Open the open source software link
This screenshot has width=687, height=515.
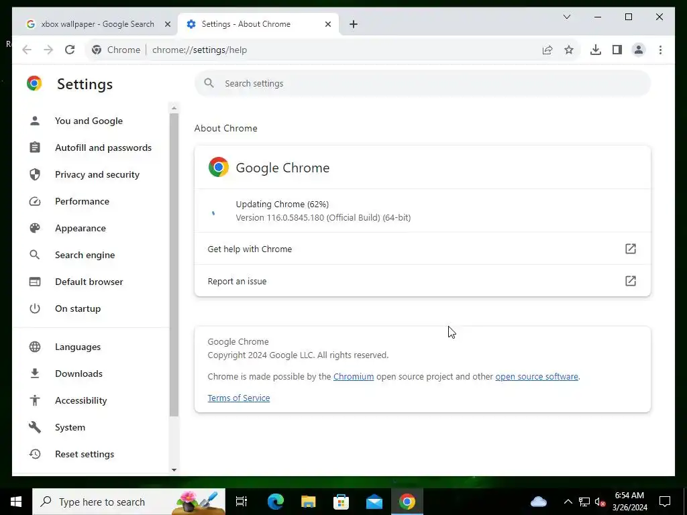coord(537,377)
